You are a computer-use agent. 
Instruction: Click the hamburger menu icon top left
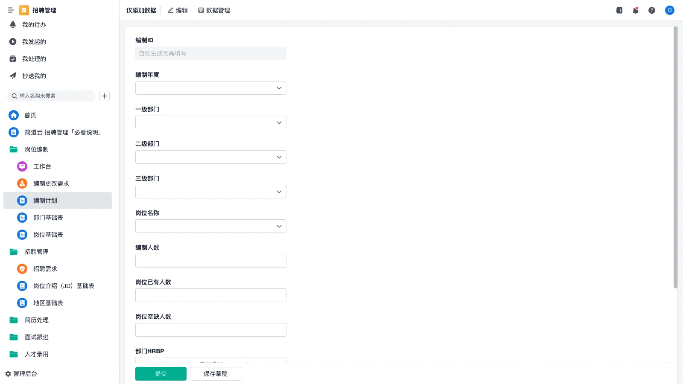[x=11, y=10]
